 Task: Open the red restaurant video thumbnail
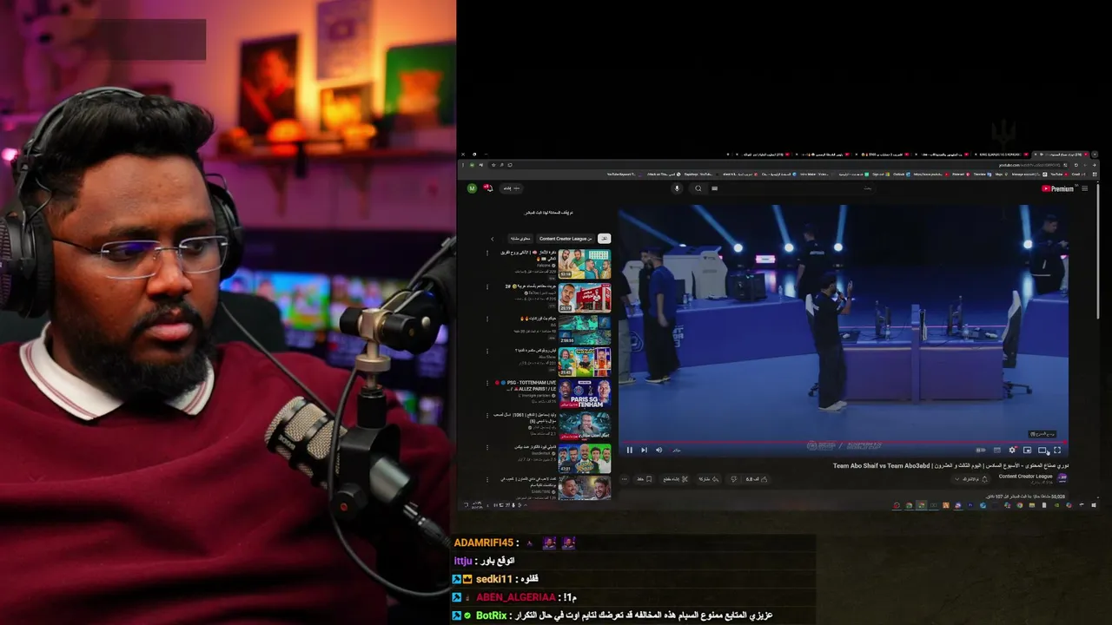point(585,298)
